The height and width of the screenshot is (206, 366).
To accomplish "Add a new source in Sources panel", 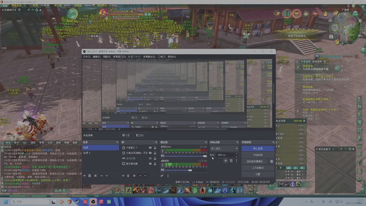I will tap(123, 176).
